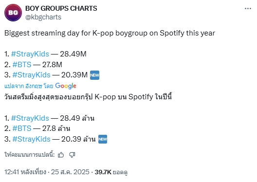Screen dimensions: 257x182
Task: Click the 'Biggest streaming day' tweet text
Action: [x=110, y=33]
